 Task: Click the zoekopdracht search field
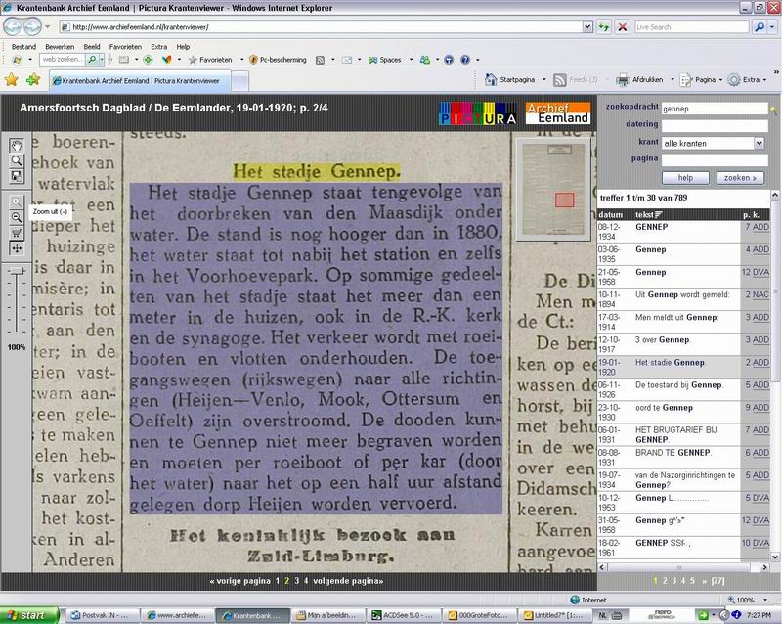[715, 109]
